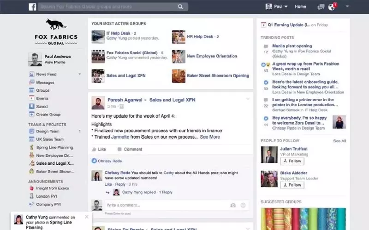The height and width of the screenshot is (230, 369).
Task: Click Reply under Chrissy Rede's comment
Action: [x=120, y=184]
